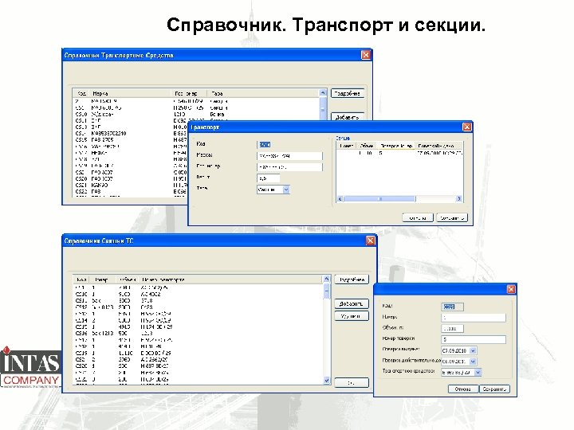This screenshot has height=430, width=574.
Task: Click the Номер поверки field
Action: point(474,339)
